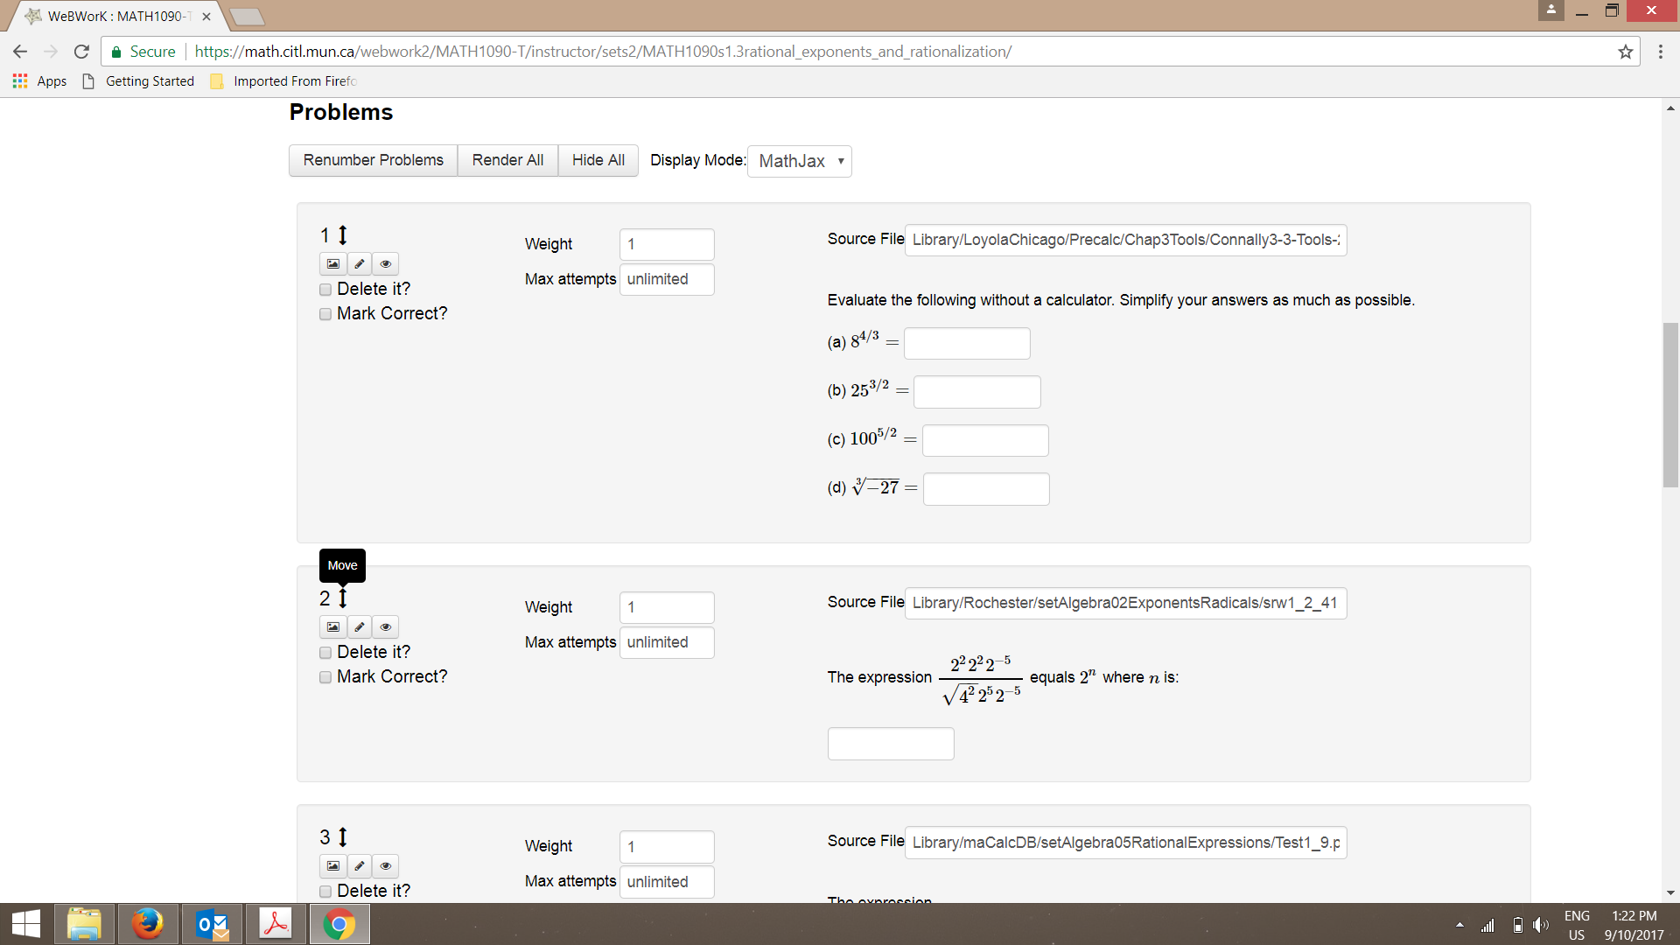The height and width of the screenshot is (945, 1680).
Task: Open the Chrome three-dot menu
Action: [x=1660, y=52]
